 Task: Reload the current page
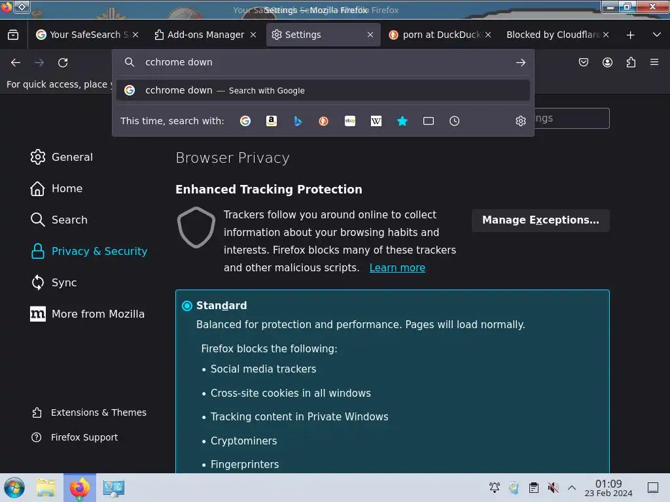(63, 63)
